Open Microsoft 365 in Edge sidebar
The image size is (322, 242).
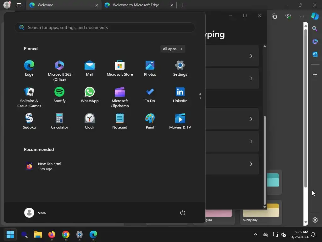point(315,42)
